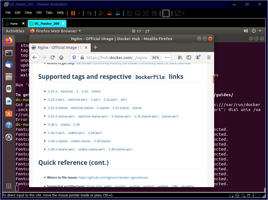Open page actions three-dot menu
Viewport: 268px width, 200px height.
167,58
